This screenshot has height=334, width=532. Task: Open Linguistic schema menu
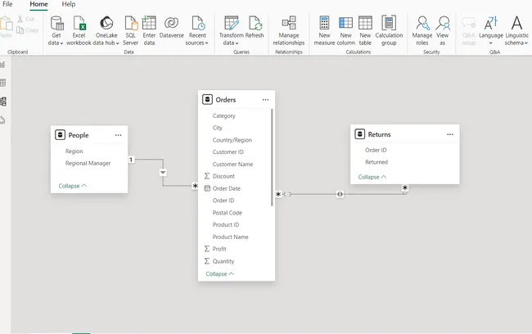coord(516,30)
